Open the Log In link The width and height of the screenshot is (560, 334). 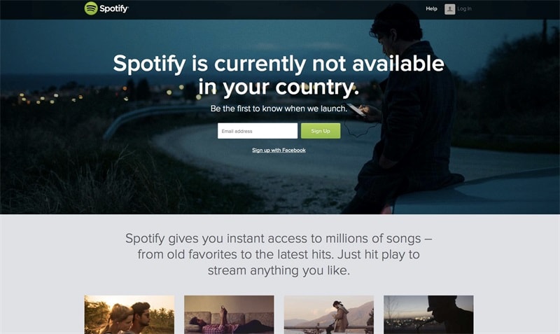tap(464, 8)
